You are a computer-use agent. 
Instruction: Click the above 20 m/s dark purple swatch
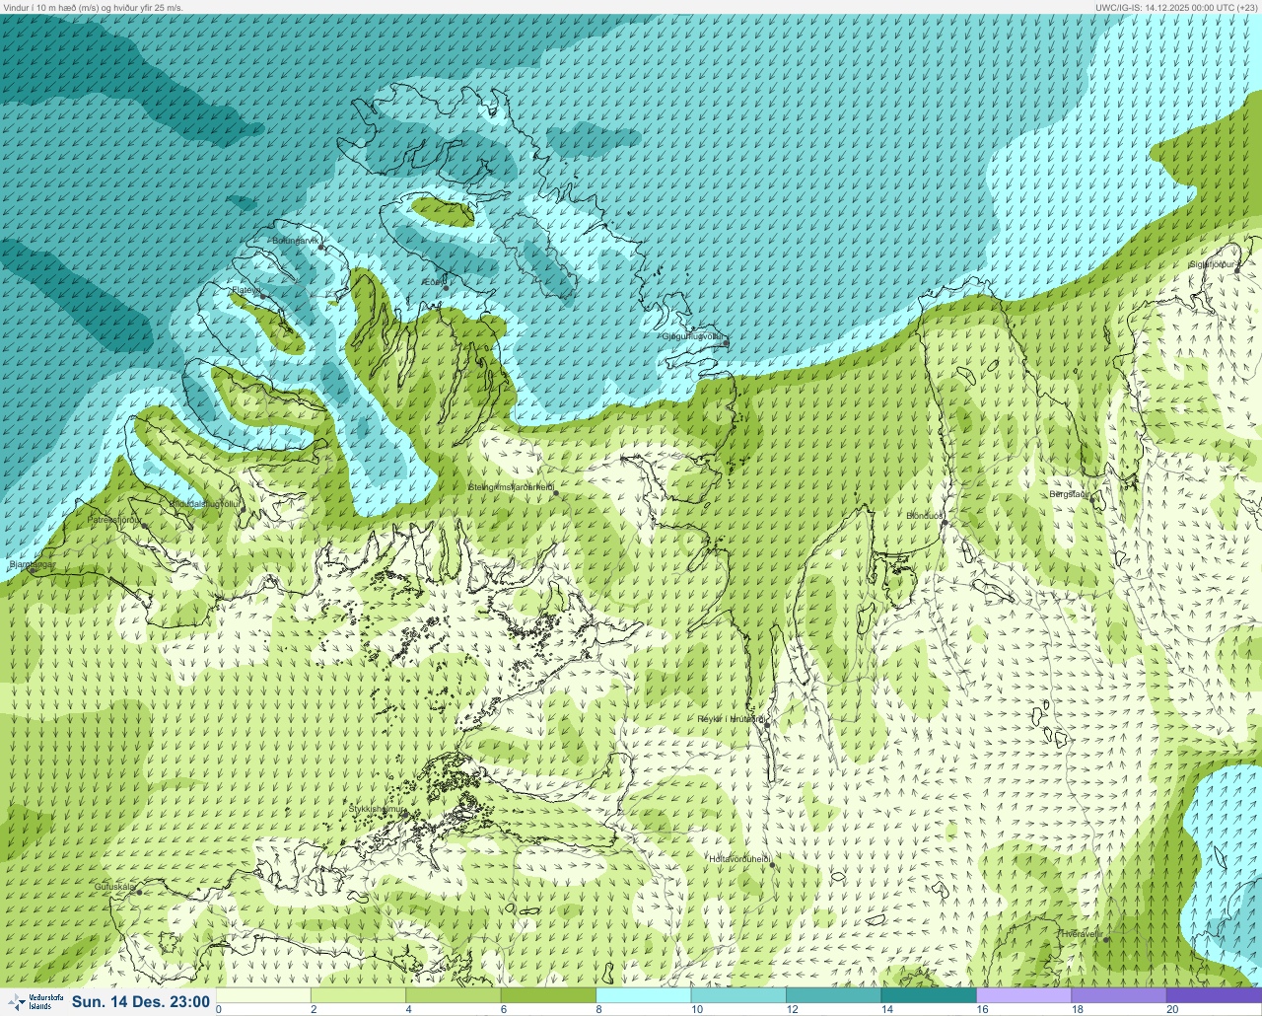(1214, 995)
